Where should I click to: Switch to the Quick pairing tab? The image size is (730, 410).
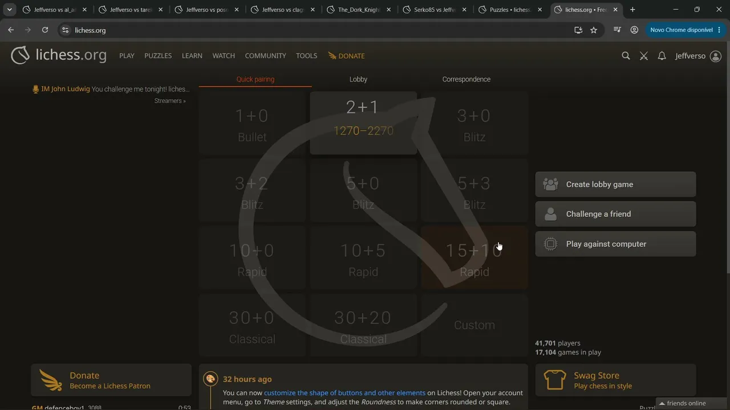coord(255,79)
